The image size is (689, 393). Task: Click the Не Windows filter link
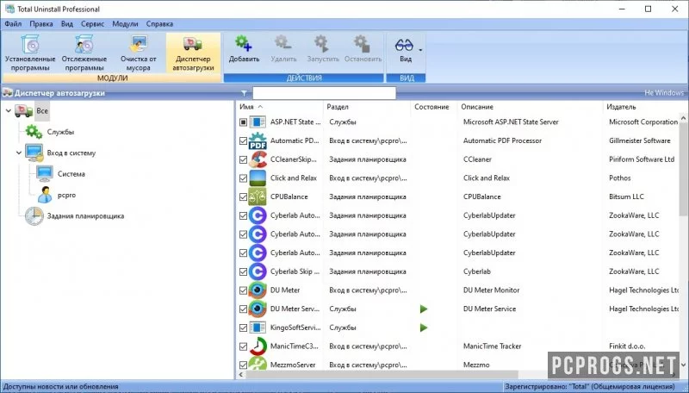[x=664, y=93]
